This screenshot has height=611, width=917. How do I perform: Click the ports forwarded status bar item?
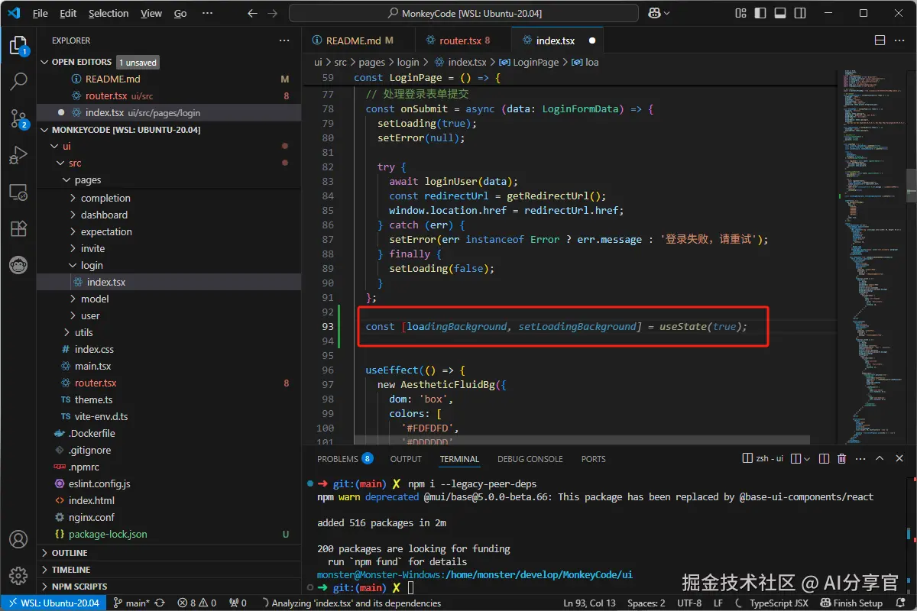238,603
